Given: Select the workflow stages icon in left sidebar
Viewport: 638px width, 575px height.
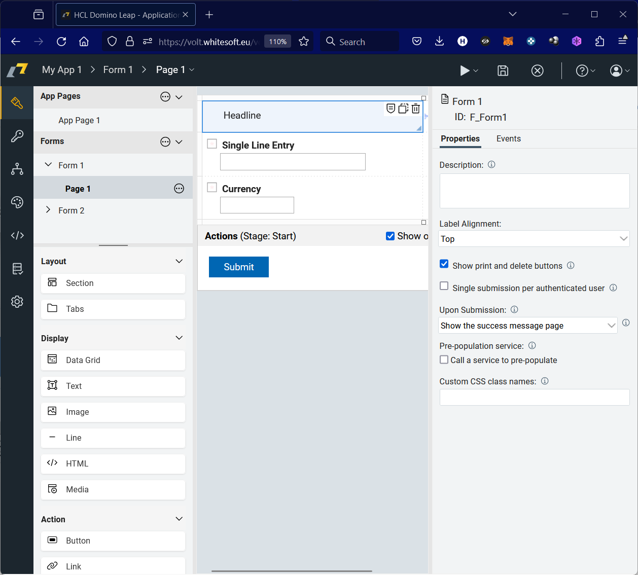Looking at the screenshot, I should [x=17, y=169].
